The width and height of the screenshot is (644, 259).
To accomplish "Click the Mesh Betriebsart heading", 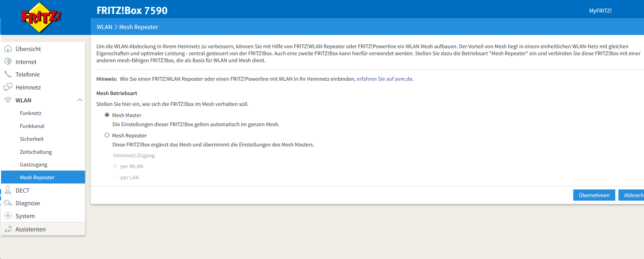I will coord(117,93).
